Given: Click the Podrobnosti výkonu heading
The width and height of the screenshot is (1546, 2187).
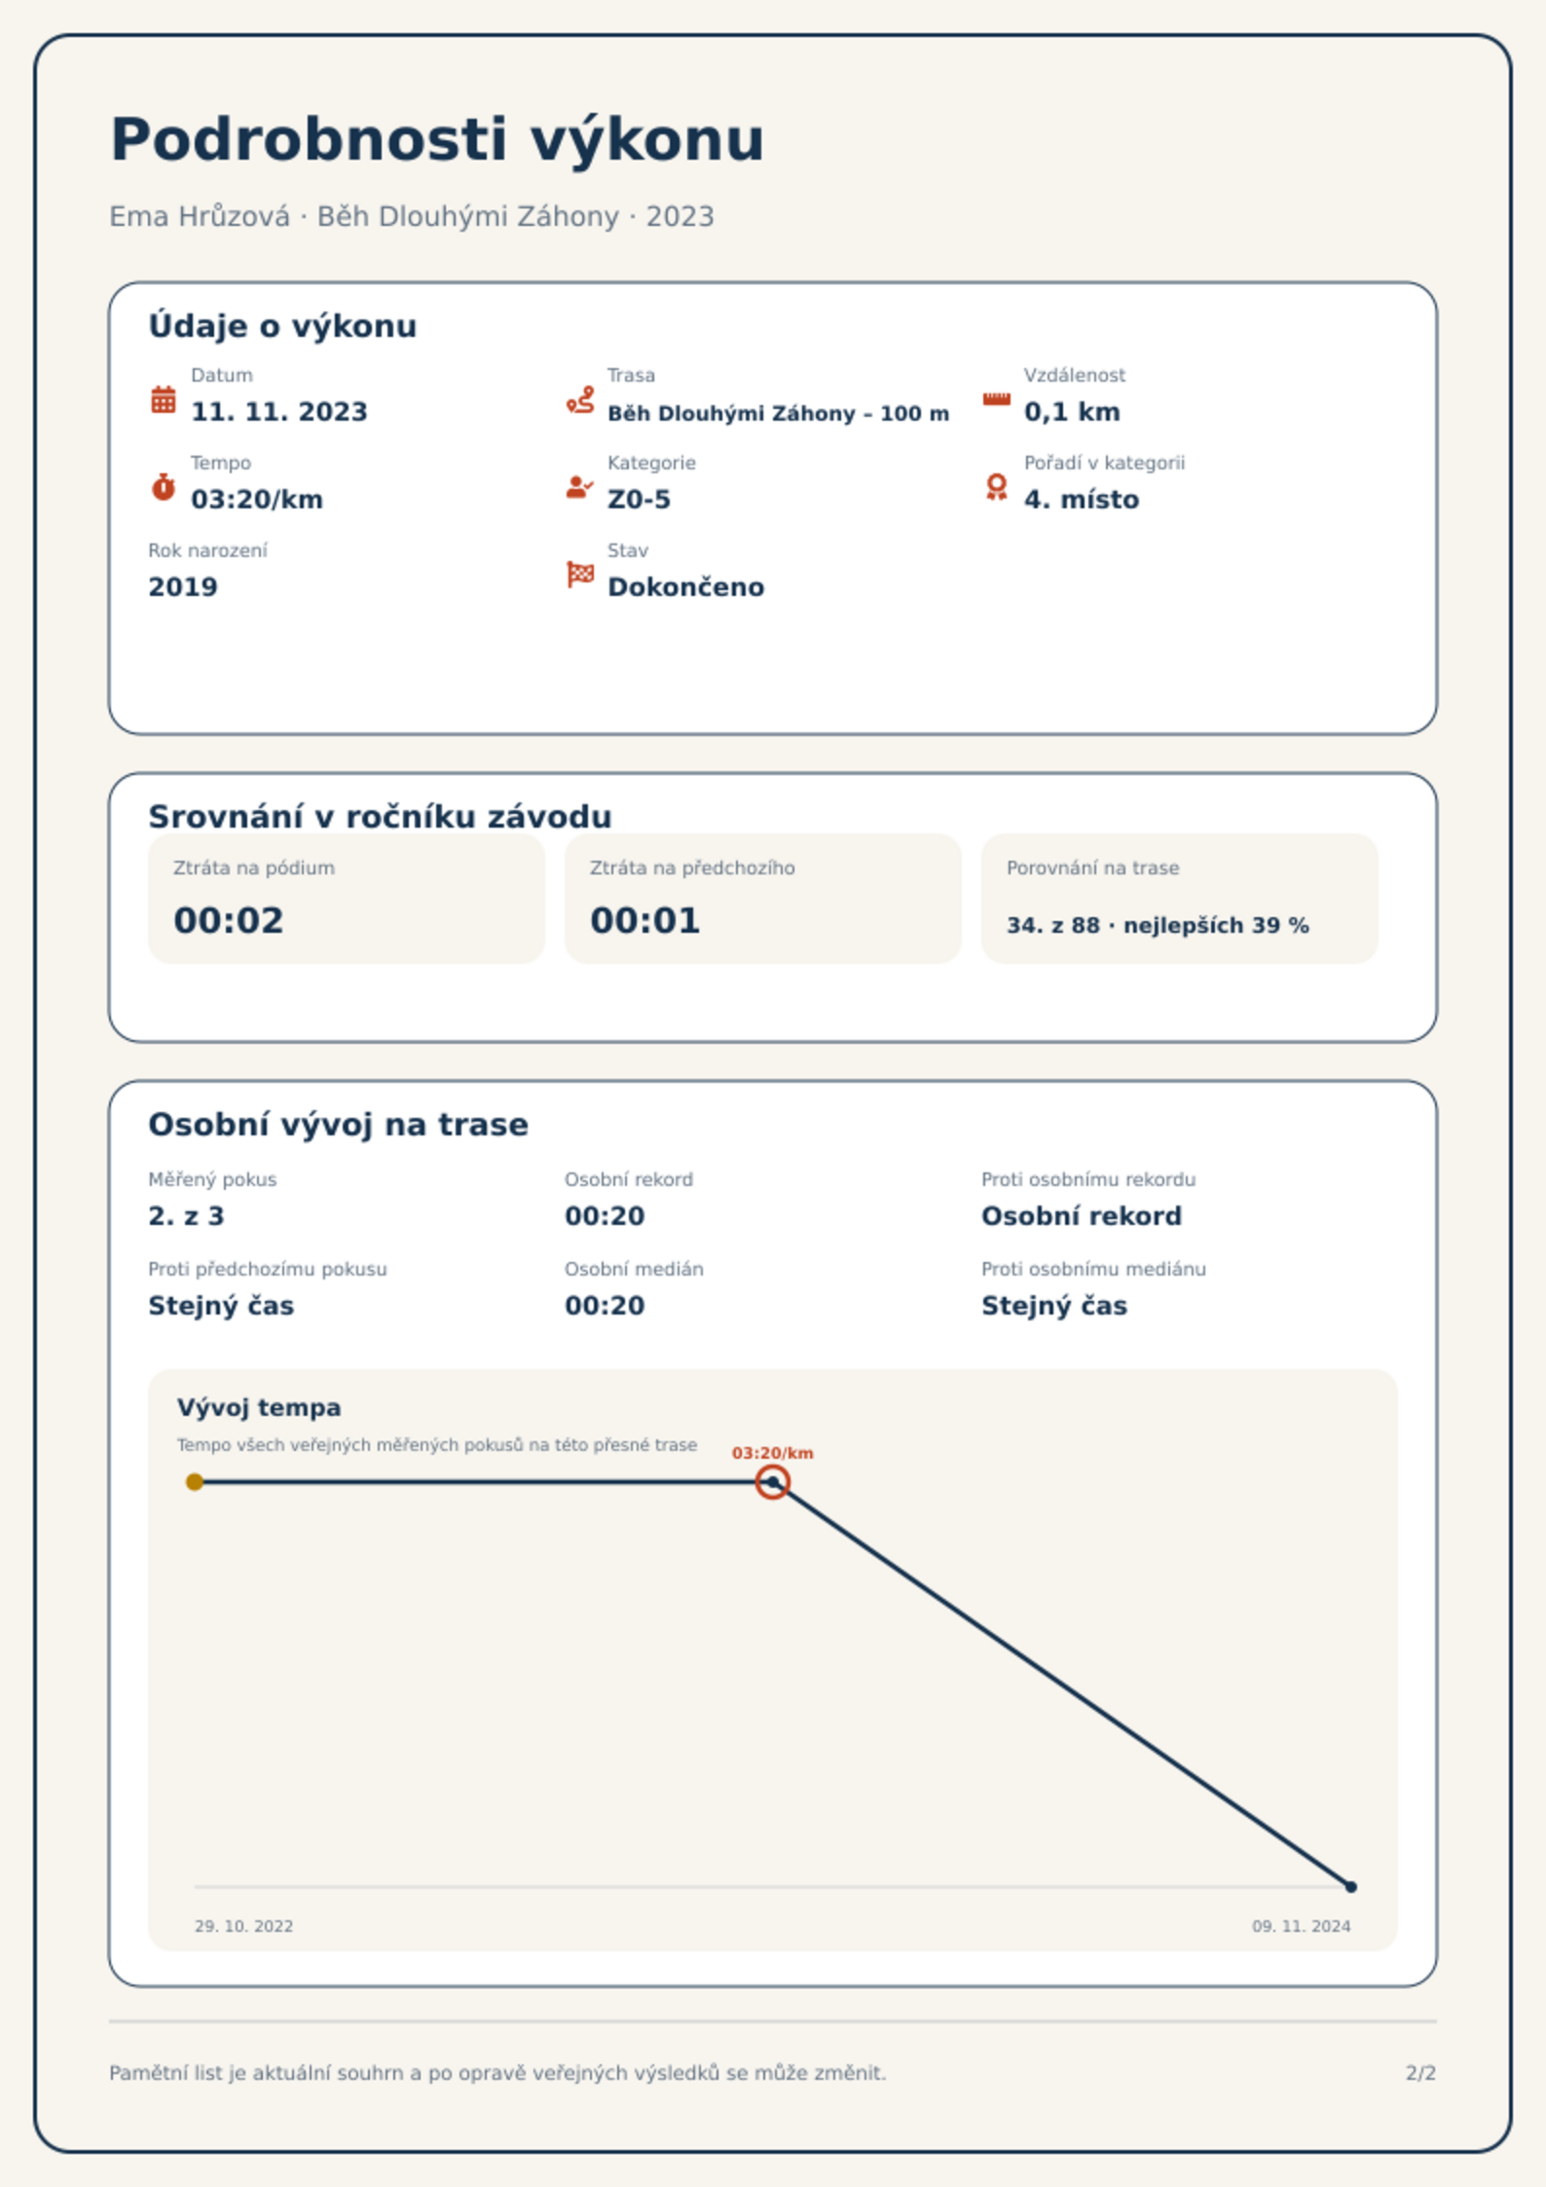Looking at the screenshot, I should click(437, 139).
